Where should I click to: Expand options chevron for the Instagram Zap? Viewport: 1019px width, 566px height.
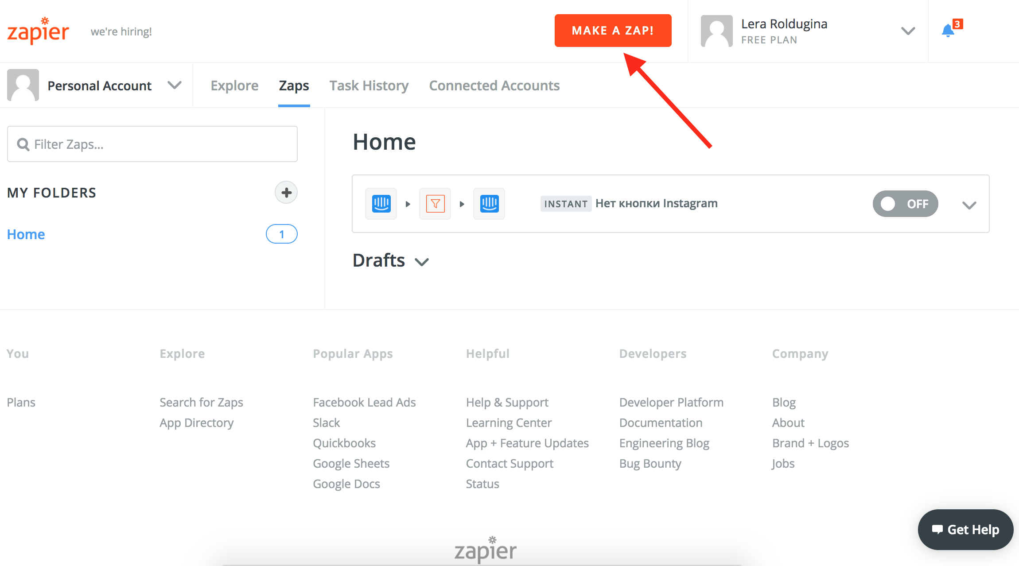pos(969,205)
